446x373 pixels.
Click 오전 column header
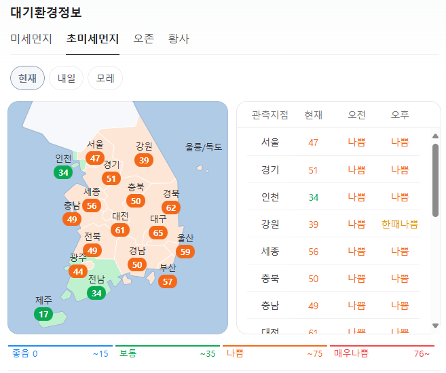pyautogui.click(x=356, y=115)
